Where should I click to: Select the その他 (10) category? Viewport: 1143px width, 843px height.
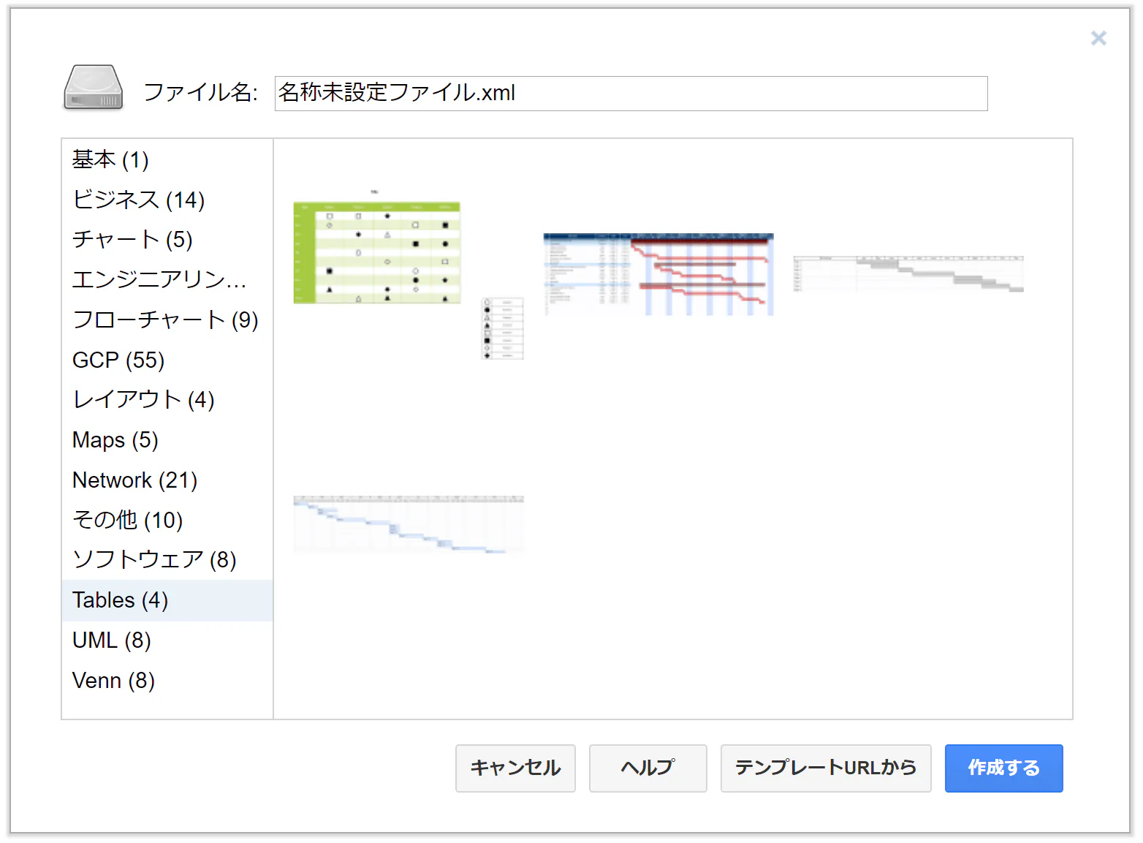167,520
